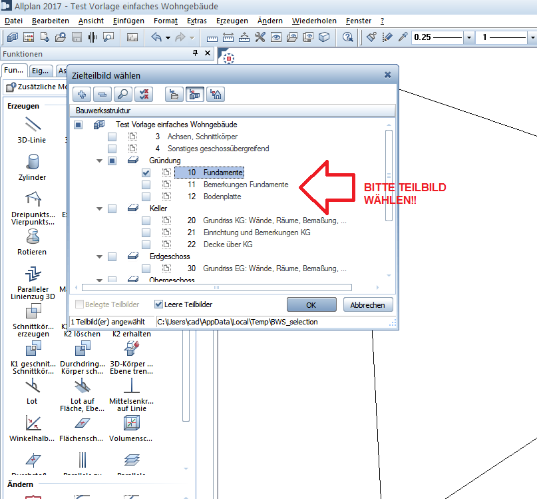Select the 3D-Linie tool
Screen dimensions: 537x499
coord(32,125)
